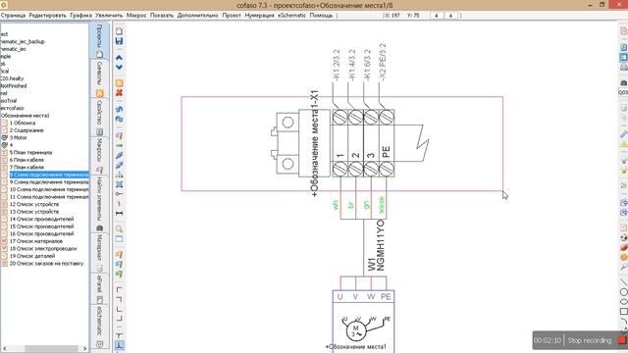Image resolution: width=628 pixels, height=353 pixels.
Task: Click the new page icon in the toolbar
Action: (x=119, y=31)
